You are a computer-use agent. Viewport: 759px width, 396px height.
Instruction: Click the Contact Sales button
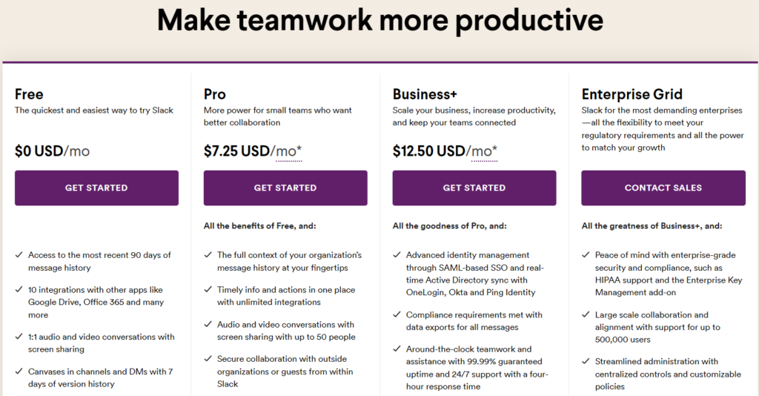[x=663, y=188]
